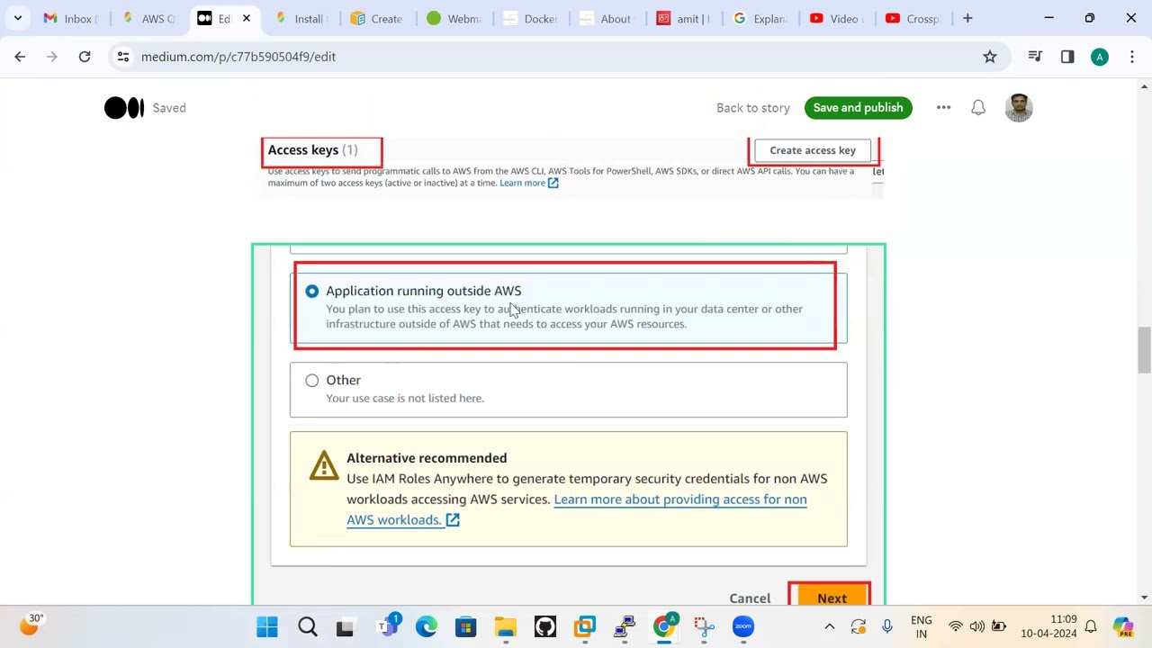The image size is (1152, 648).
Task: Open the Zoom app from the taskbar
Action: click(742, 626)
